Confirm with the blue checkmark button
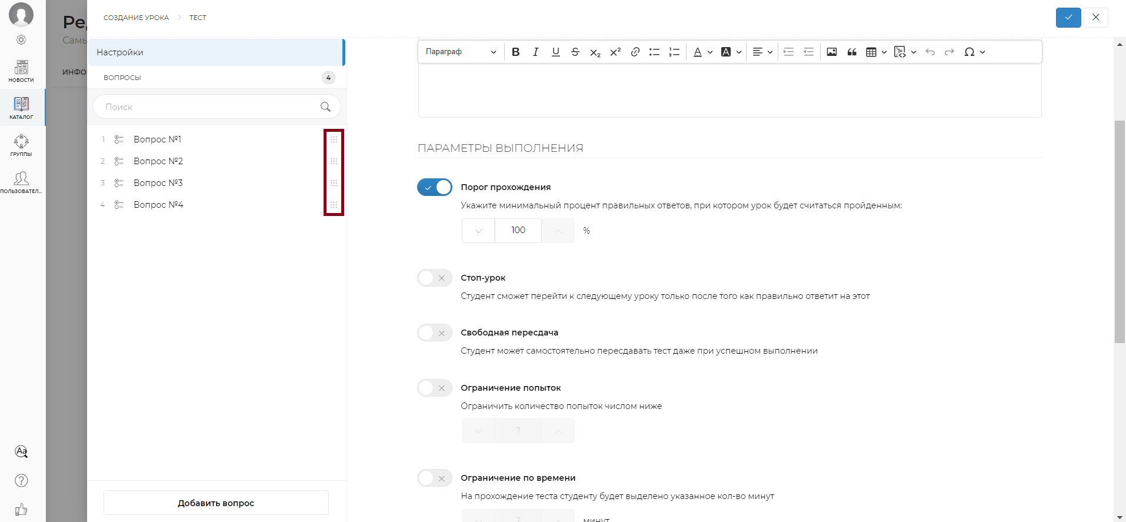 click(1068, 17)
